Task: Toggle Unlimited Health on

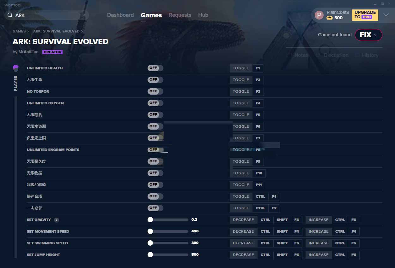Action: 155,68
